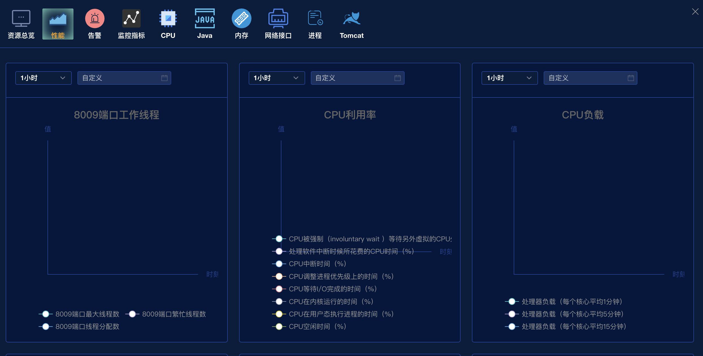Click the CPU等待I/O完成的时间 legend color marker
The image size is (703, 356).
coord(279,289)
